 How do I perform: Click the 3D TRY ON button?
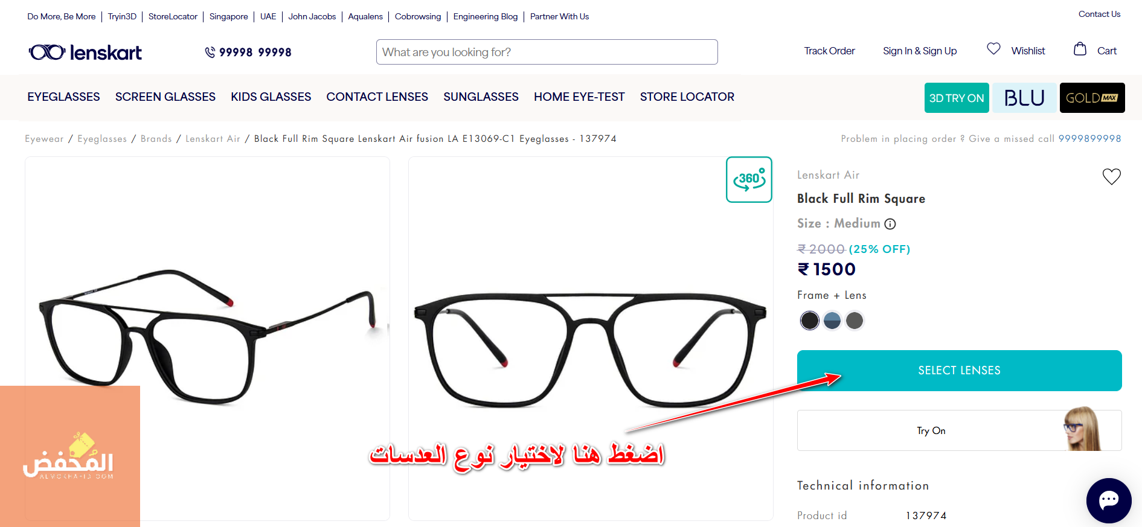pyautogui.click(x=957, y=98)
